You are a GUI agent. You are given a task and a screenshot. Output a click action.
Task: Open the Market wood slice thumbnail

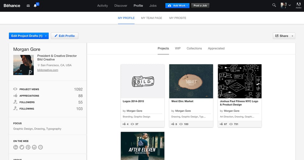point(191,81)
